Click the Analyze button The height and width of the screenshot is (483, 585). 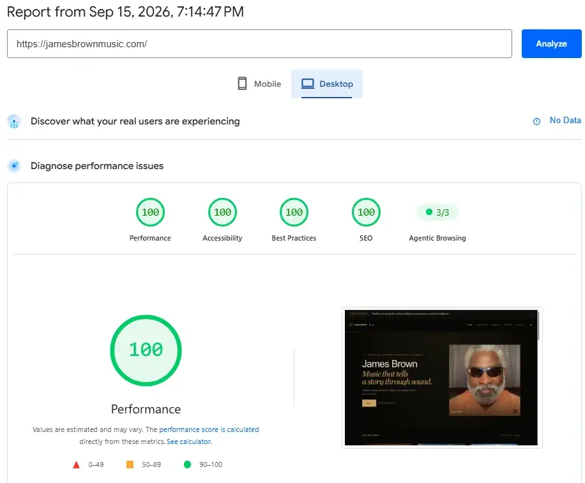551,43
